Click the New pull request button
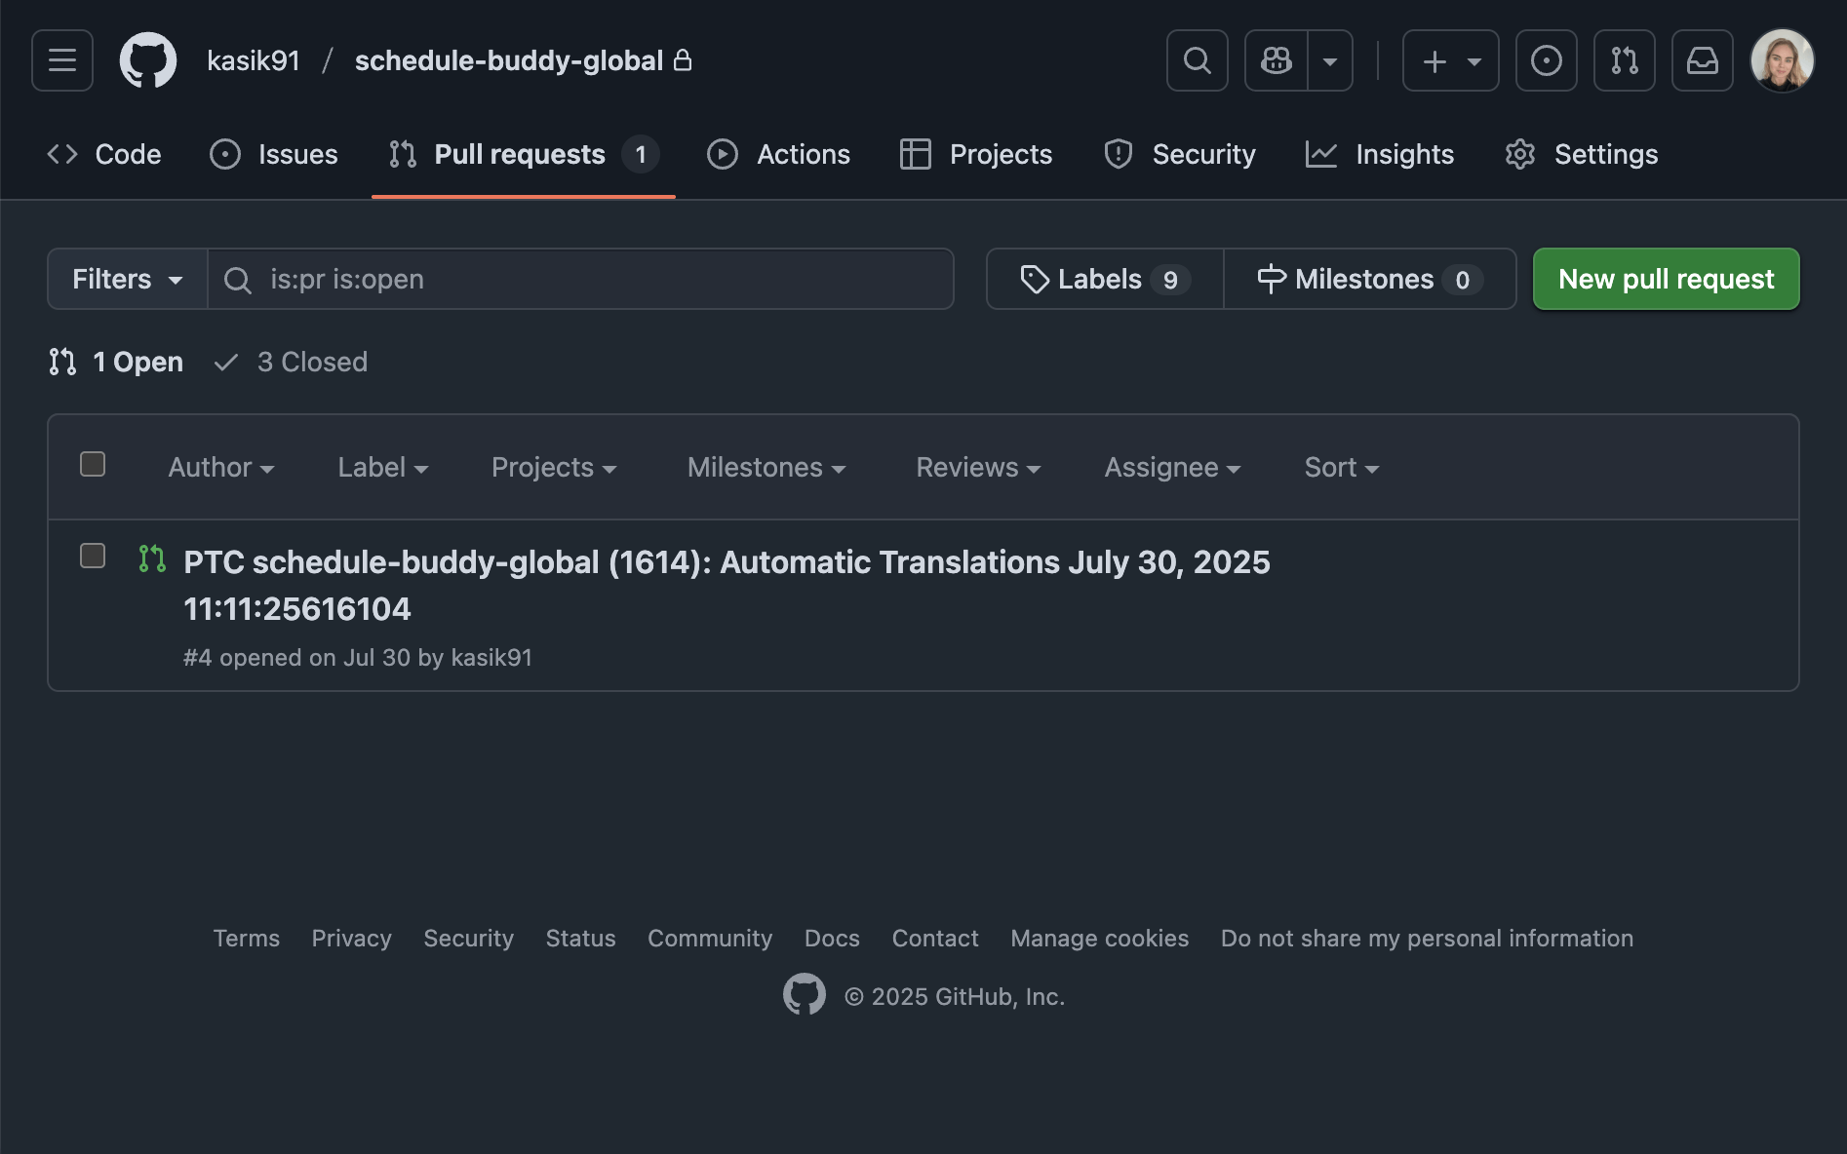This screenshot has width=1847, height=1154. [1666, 279]
